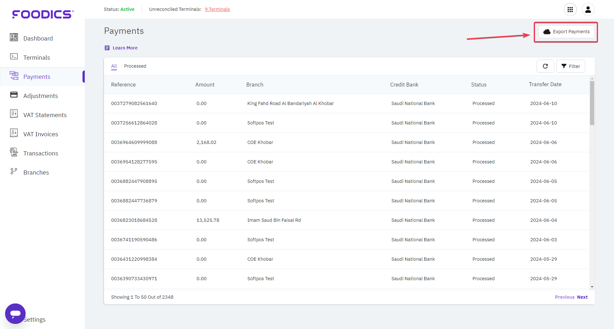Click Imam Saud Bin Faisal Rd branch
Screen dimensions: 614x329
coord(274,220)
